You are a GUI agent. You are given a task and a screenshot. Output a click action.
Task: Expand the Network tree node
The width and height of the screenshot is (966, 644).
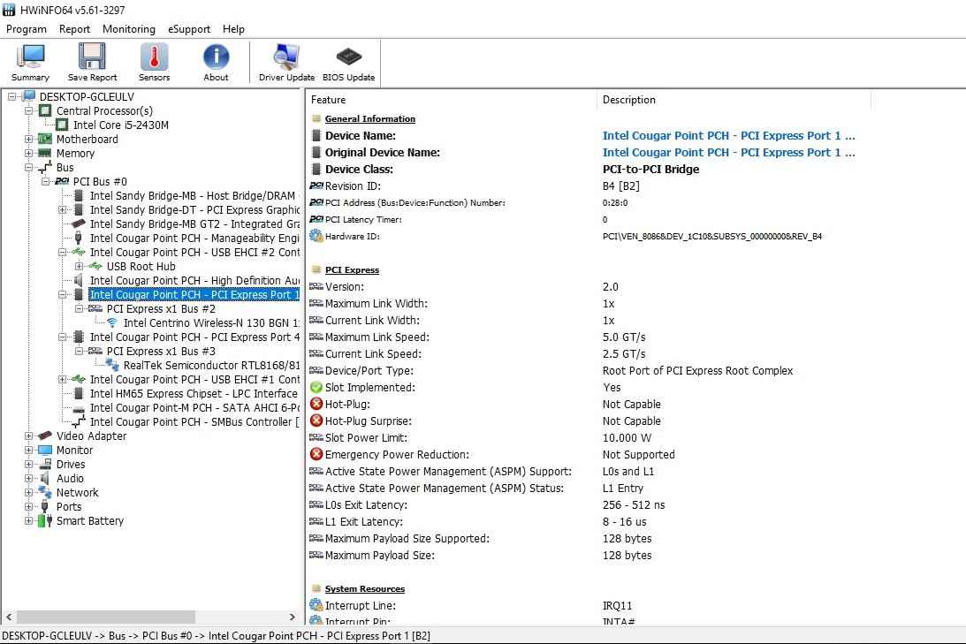click(x=28, y=493)
